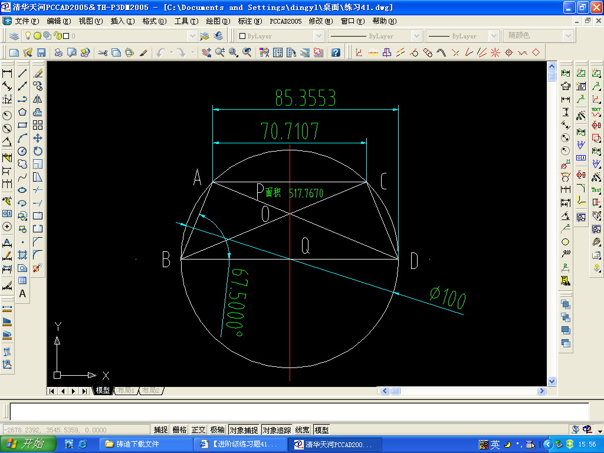Click the Undo arrow icon
The image size is (604, 453).
coord(161,52)
